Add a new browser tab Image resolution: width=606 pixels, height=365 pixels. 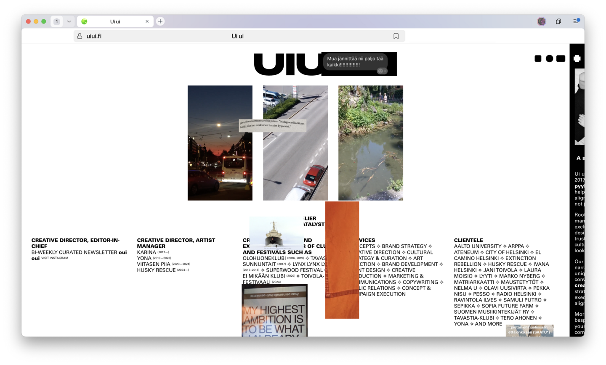click(160, 21)
